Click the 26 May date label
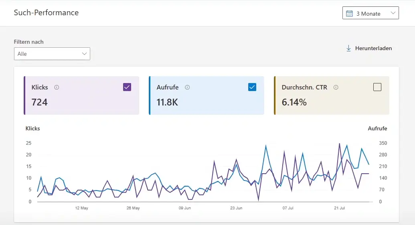Viewport: 415px width, 225px height. (133, 208)
